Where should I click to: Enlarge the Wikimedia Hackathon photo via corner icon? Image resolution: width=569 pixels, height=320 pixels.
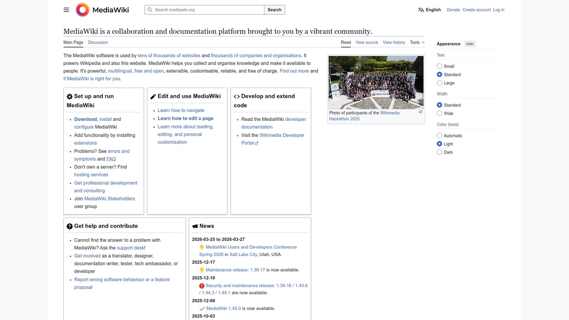(420, 112)
